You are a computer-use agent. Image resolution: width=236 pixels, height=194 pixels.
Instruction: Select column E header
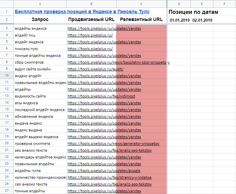point(202,4)
